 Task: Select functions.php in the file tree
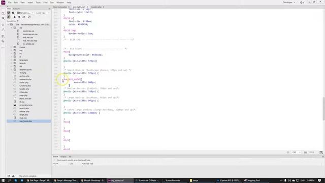pos(25,86)
